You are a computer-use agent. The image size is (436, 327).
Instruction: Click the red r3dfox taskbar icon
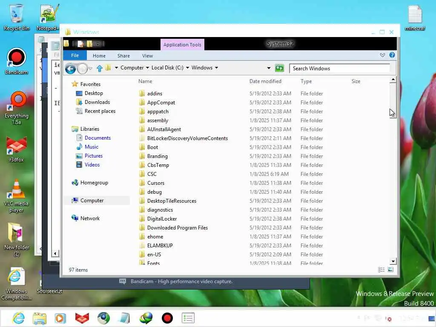(82, 318)
